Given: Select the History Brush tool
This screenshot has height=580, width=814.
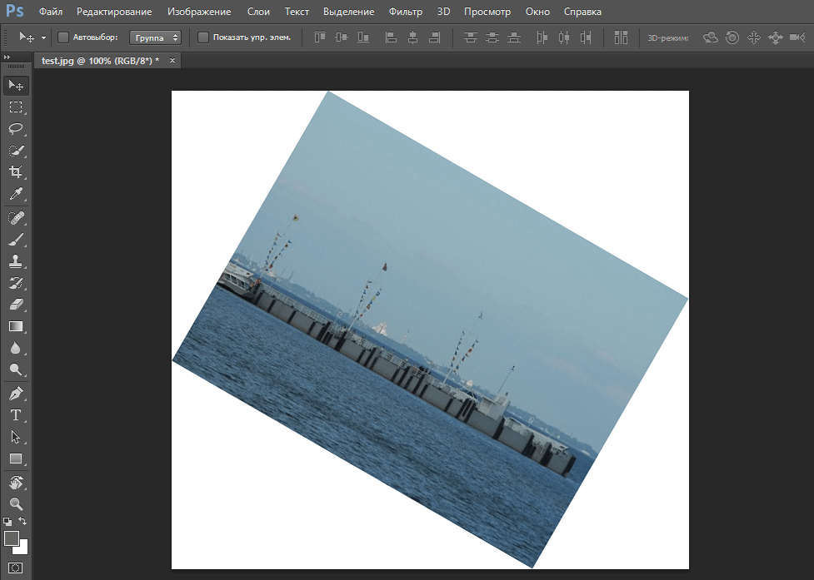Looking at the screenshot, I should click(x=16, y=283).
